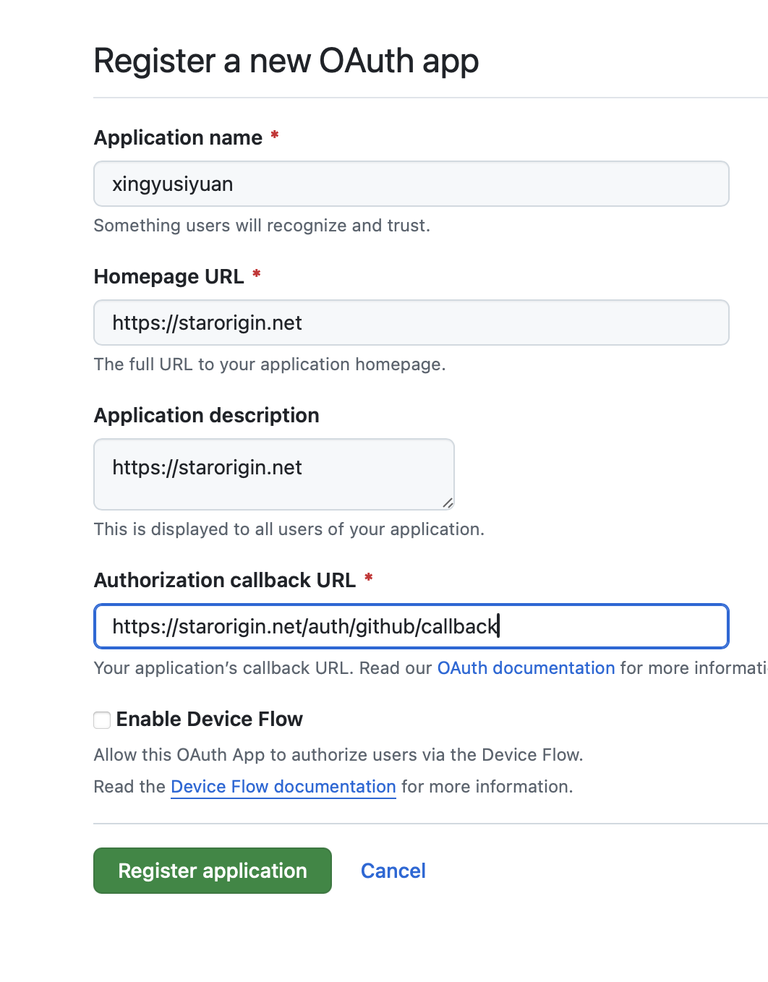Screen dimensions: 768x982
Task: Focus the Authorization callback URL field
Action: 411,626
